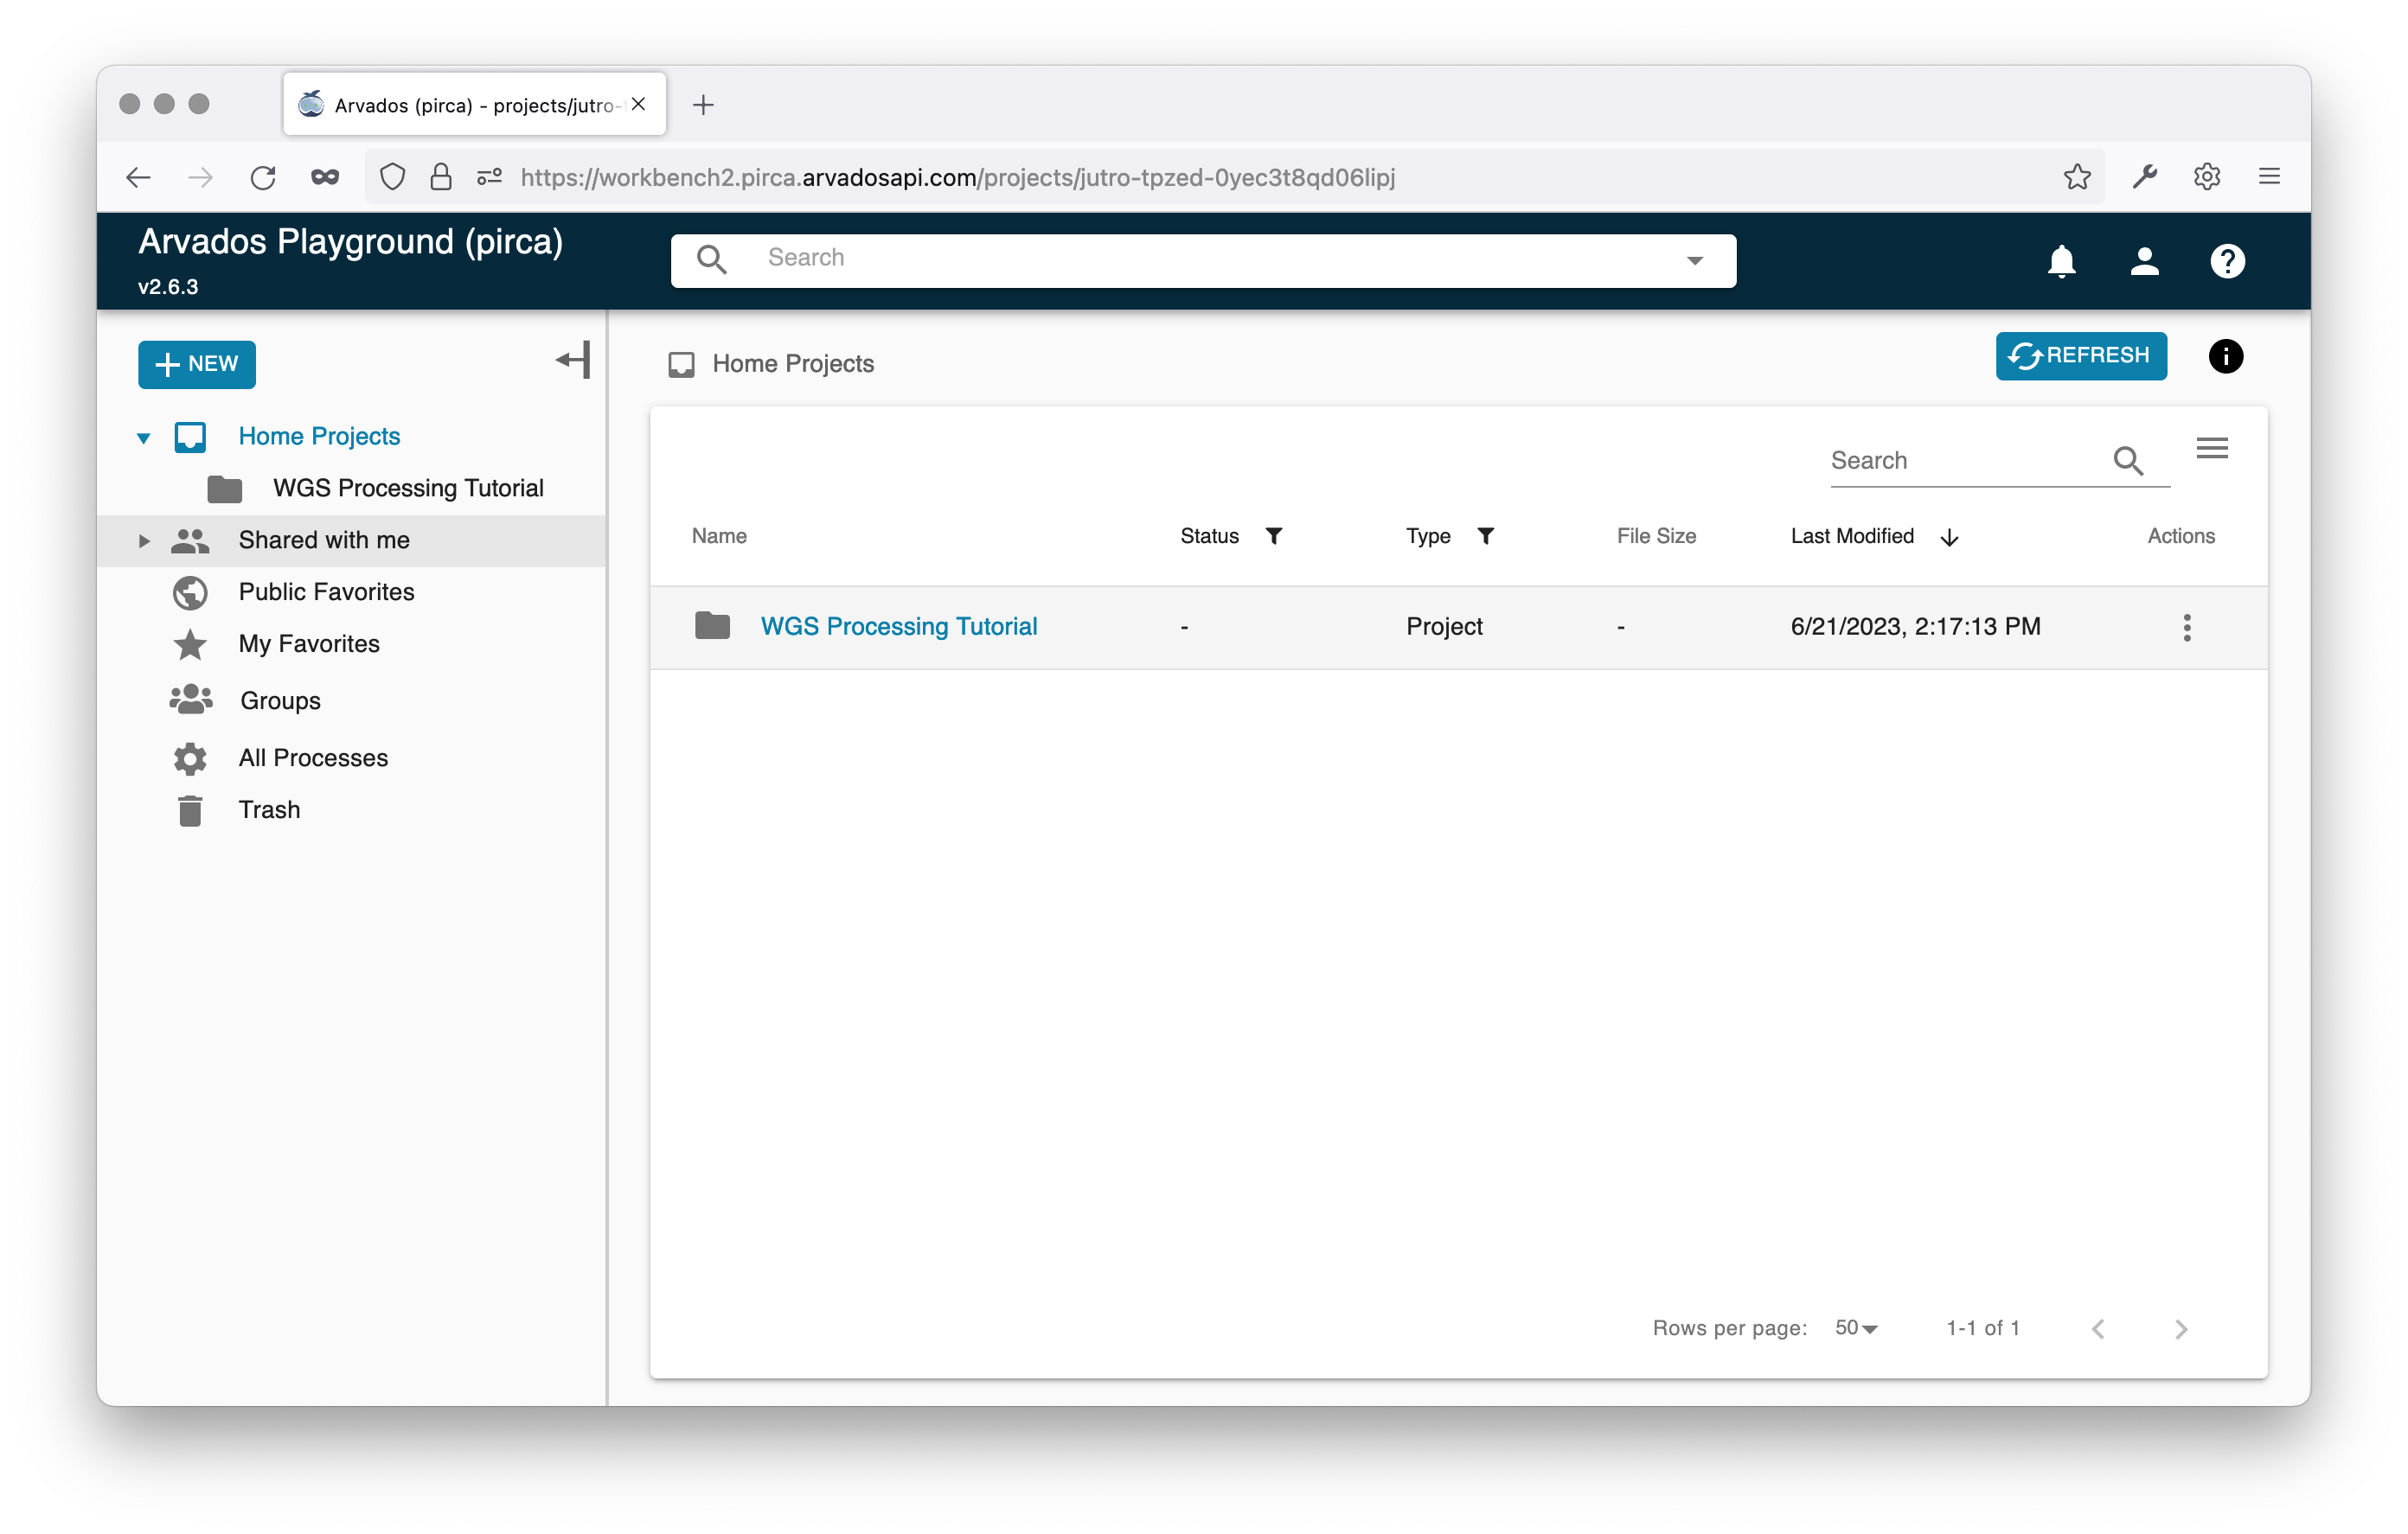The image size is (2408, 1534).
Task: Open the row actions three-dot menu
Action: pos(2187,627)
